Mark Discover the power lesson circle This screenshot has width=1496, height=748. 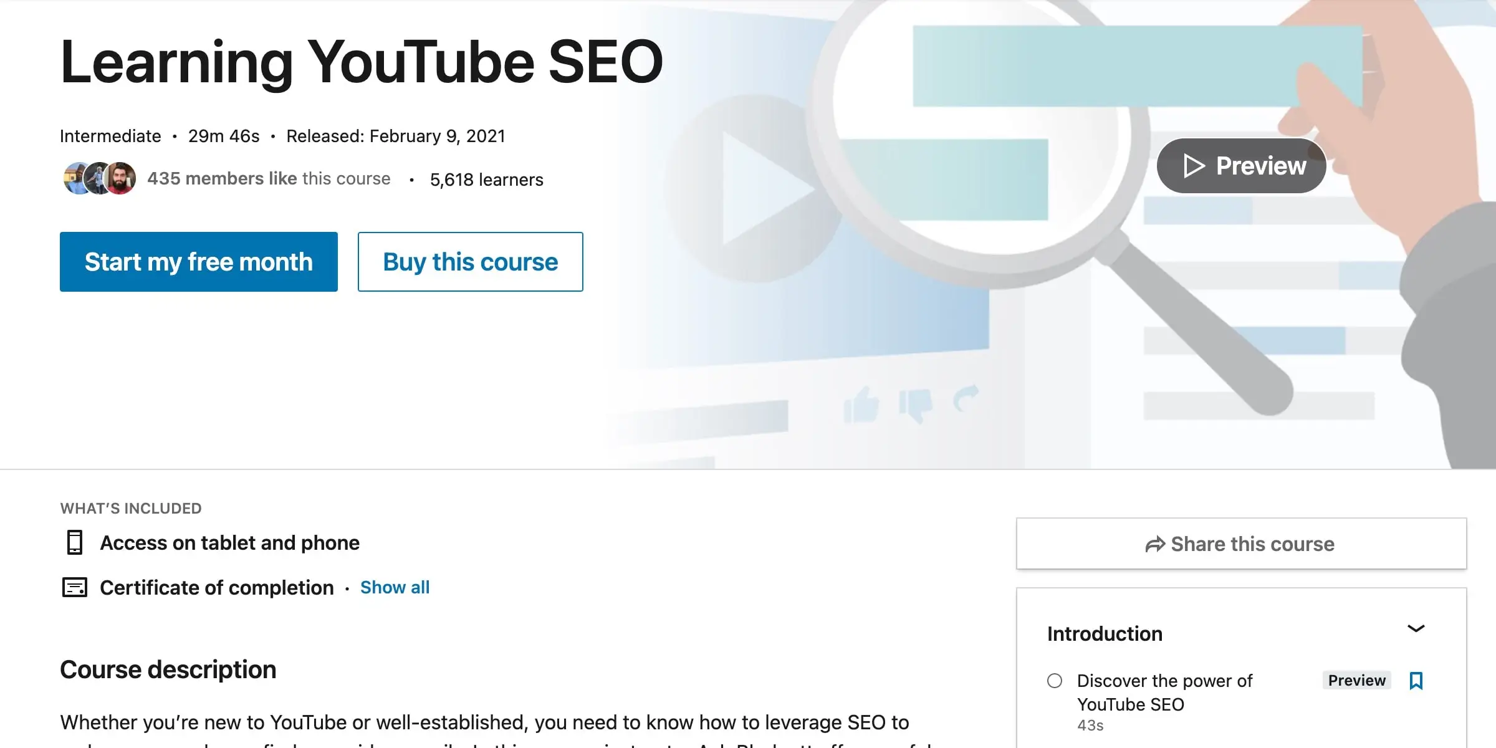1055,681
